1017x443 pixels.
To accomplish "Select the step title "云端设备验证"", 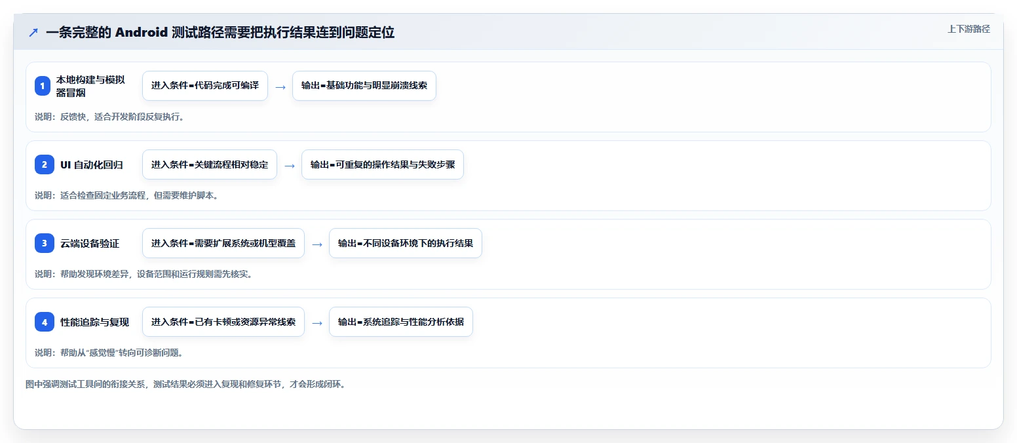I will click(x=90, y=243).
